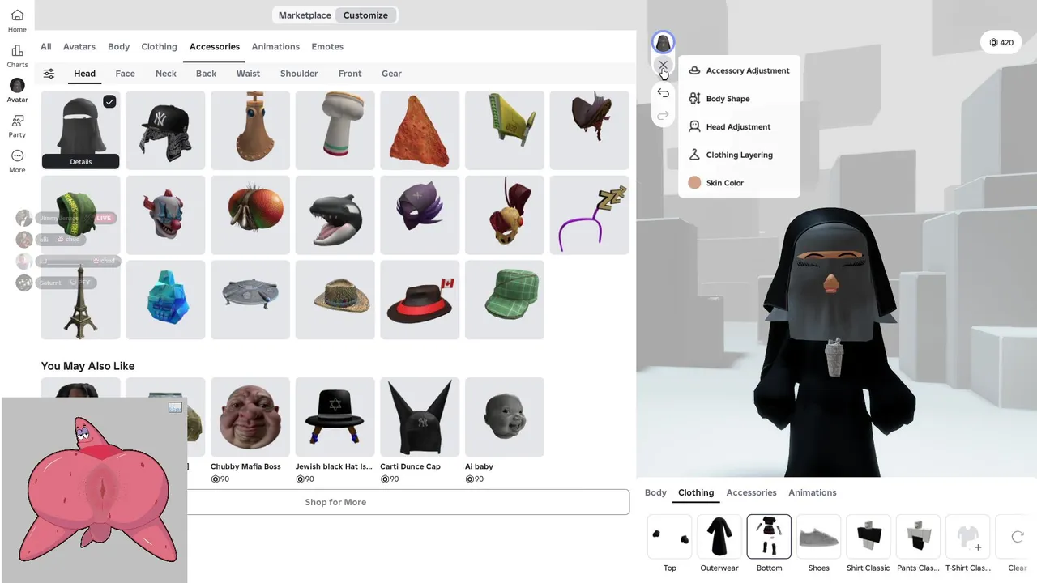Select the Head accessory subtab
Screen dimensions: 1037x583
84,74
